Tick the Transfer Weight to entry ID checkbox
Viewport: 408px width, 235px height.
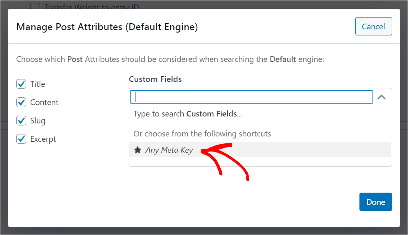35,6
